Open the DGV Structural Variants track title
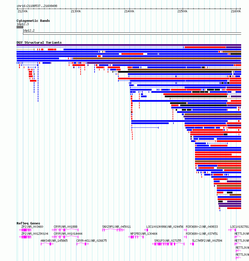Image resolution: width=249 pixels, height=261 pixels. click(x=39, y=42)
